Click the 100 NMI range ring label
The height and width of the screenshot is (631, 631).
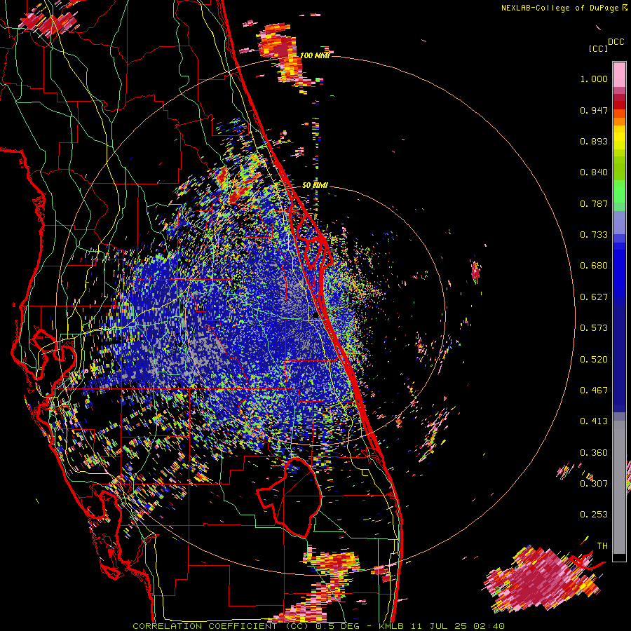[x=315, y=55]
